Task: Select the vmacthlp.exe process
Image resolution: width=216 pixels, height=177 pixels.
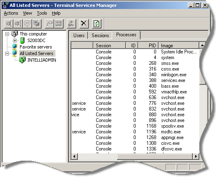Action: 135,92
